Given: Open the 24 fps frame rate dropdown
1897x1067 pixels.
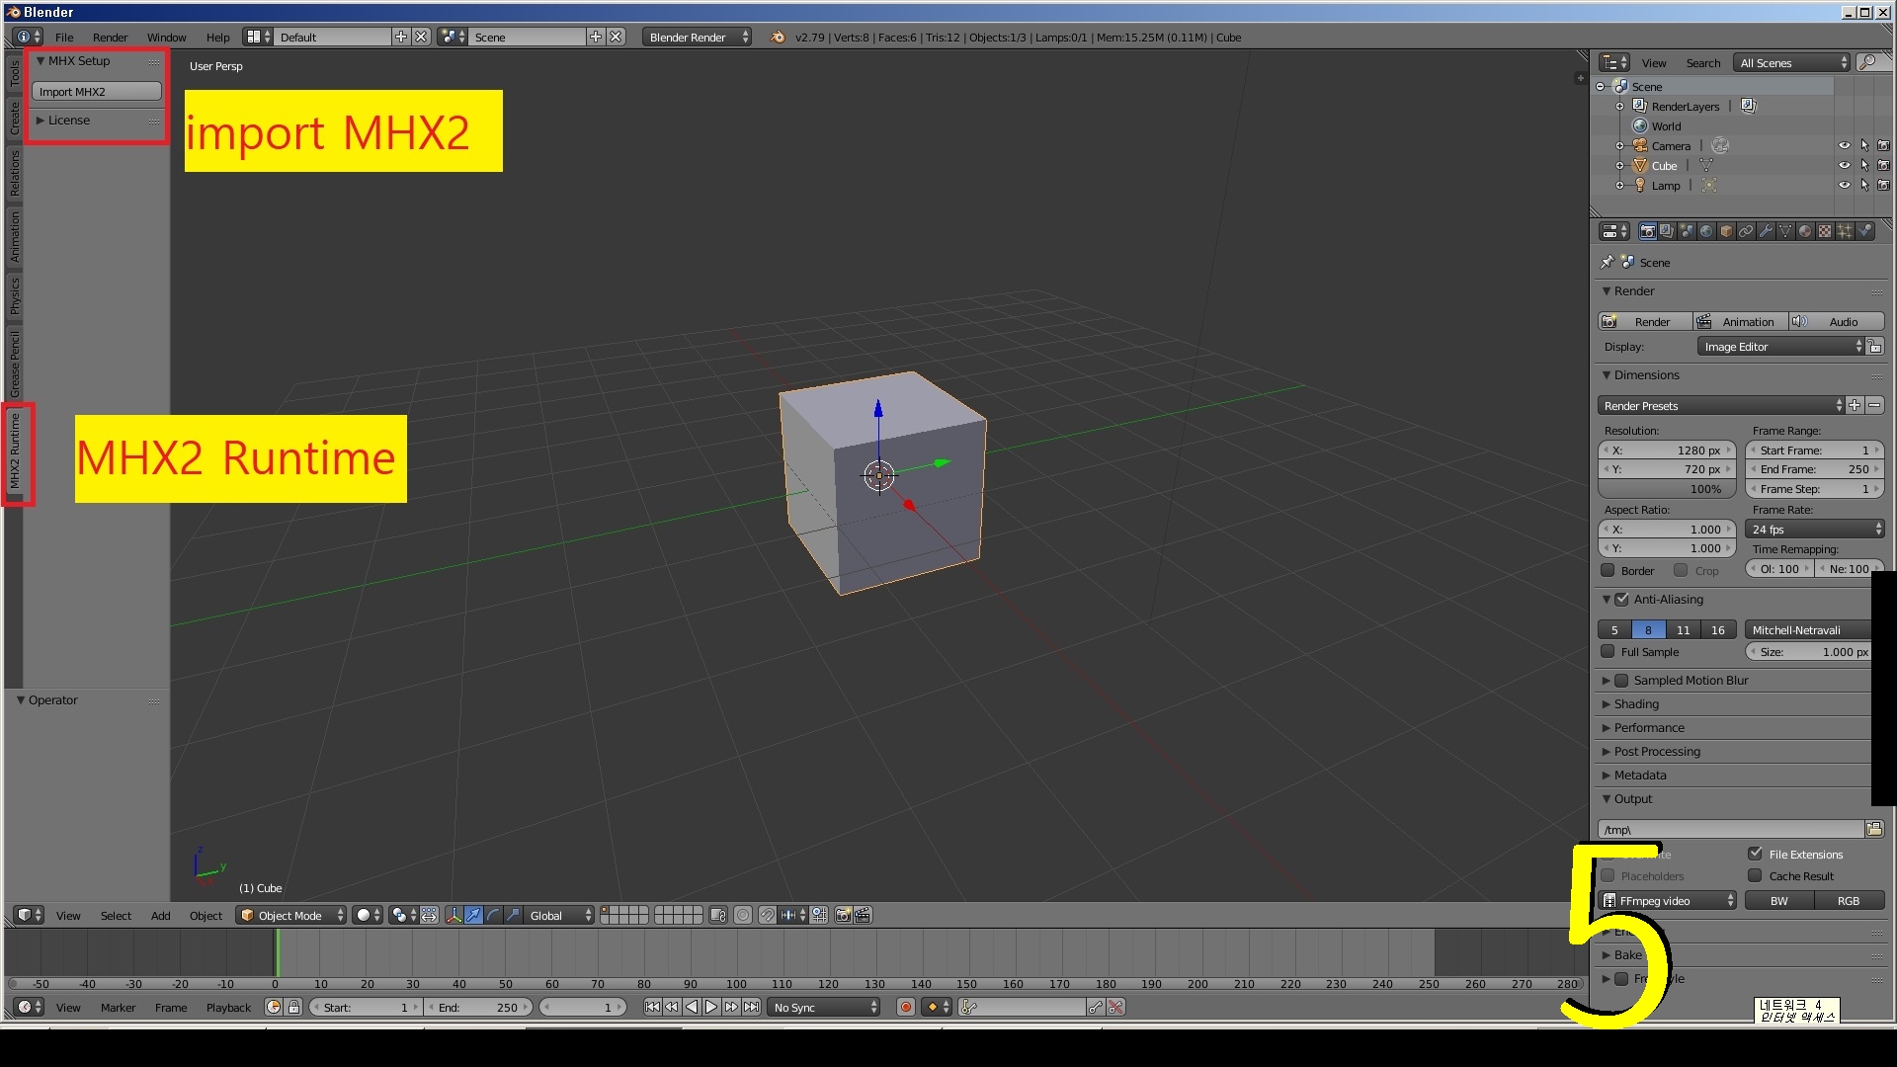Looking at the screenshot, I should pos(1815,530).
